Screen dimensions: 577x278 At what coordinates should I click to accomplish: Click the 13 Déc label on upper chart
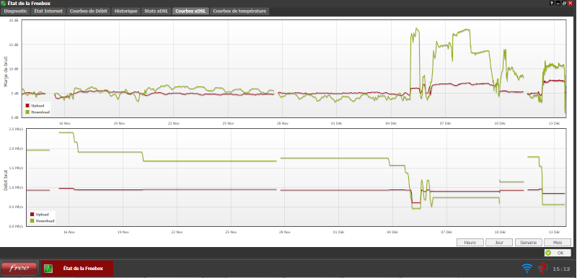pyautogui.click(x=555, y=123)
